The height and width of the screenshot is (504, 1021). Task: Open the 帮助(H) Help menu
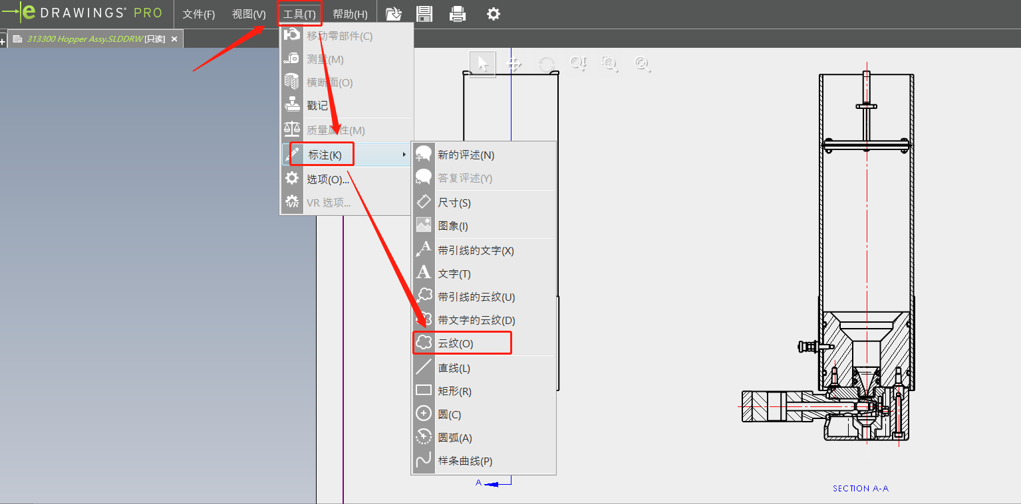(x=350, y=14)
